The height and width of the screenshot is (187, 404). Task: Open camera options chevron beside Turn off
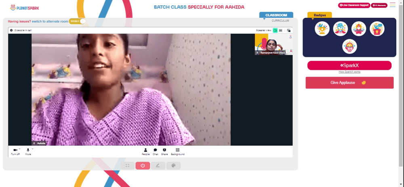20,149
